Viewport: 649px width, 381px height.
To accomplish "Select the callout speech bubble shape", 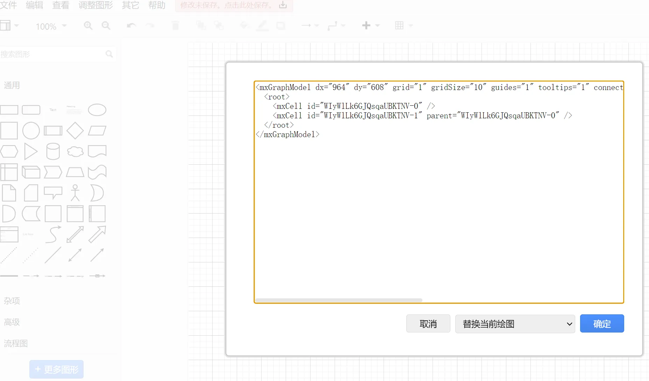I will [53, 193].
